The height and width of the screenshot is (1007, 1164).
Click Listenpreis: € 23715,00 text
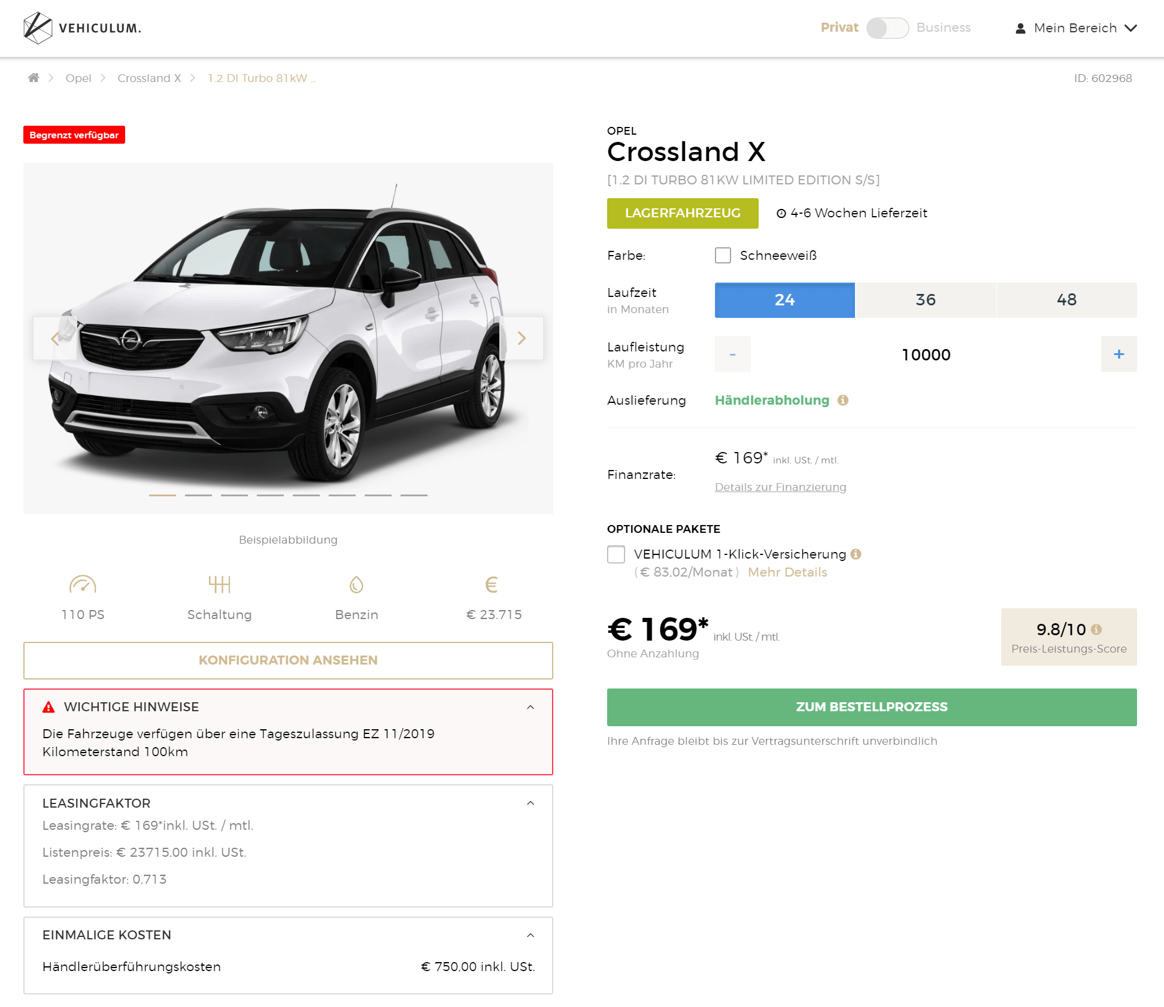click(144, 853)
